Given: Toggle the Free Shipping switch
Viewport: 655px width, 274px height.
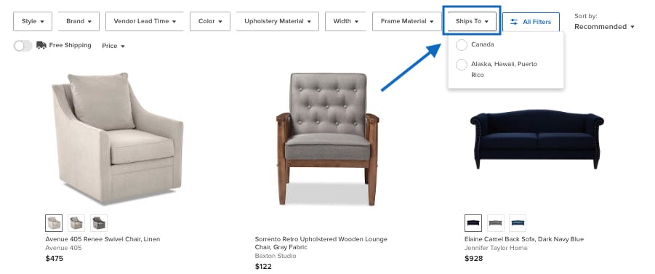Looking at the screenshot, I should [23, 46].
